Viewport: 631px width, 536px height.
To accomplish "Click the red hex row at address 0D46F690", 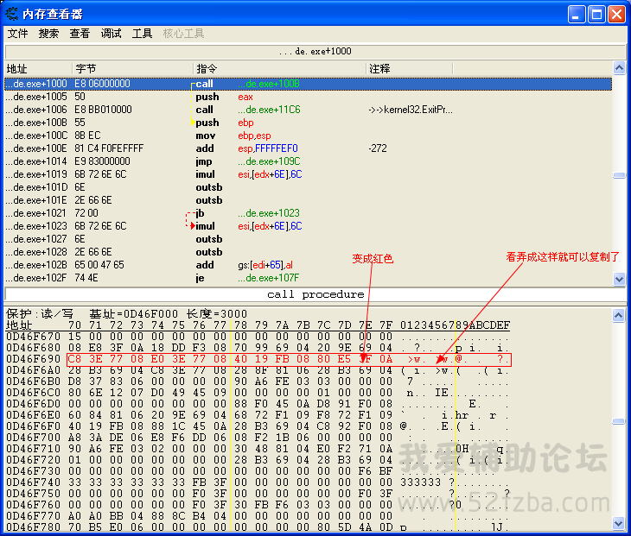I will pos(259,359).
